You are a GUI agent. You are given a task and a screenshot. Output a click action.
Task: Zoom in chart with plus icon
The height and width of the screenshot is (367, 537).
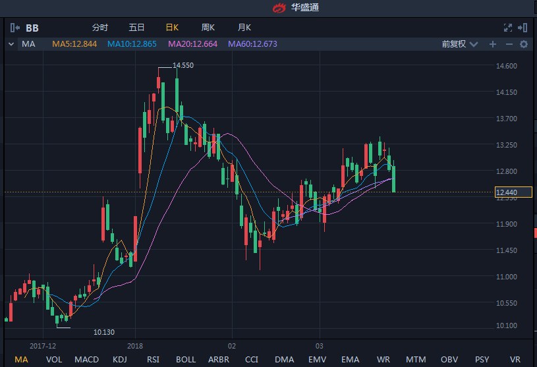[x=492, y=44]
